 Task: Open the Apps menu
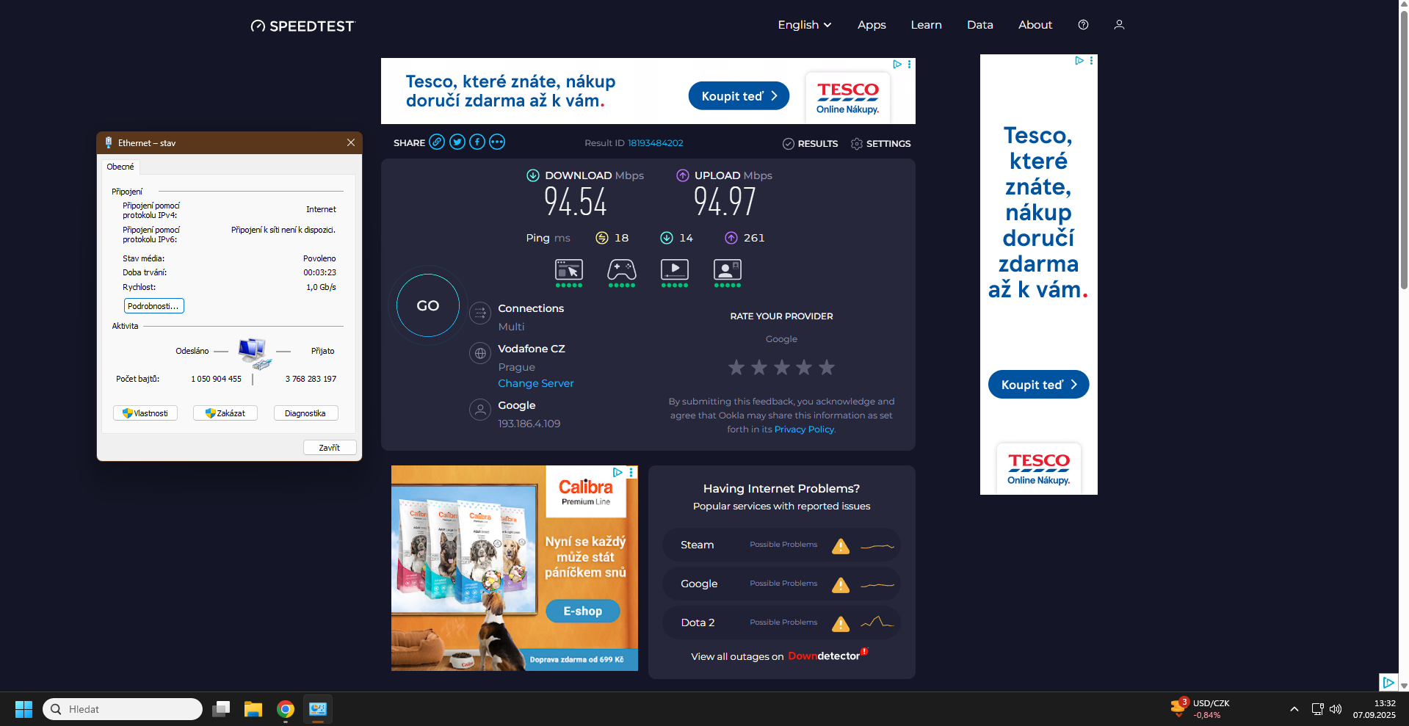(872, 24)
